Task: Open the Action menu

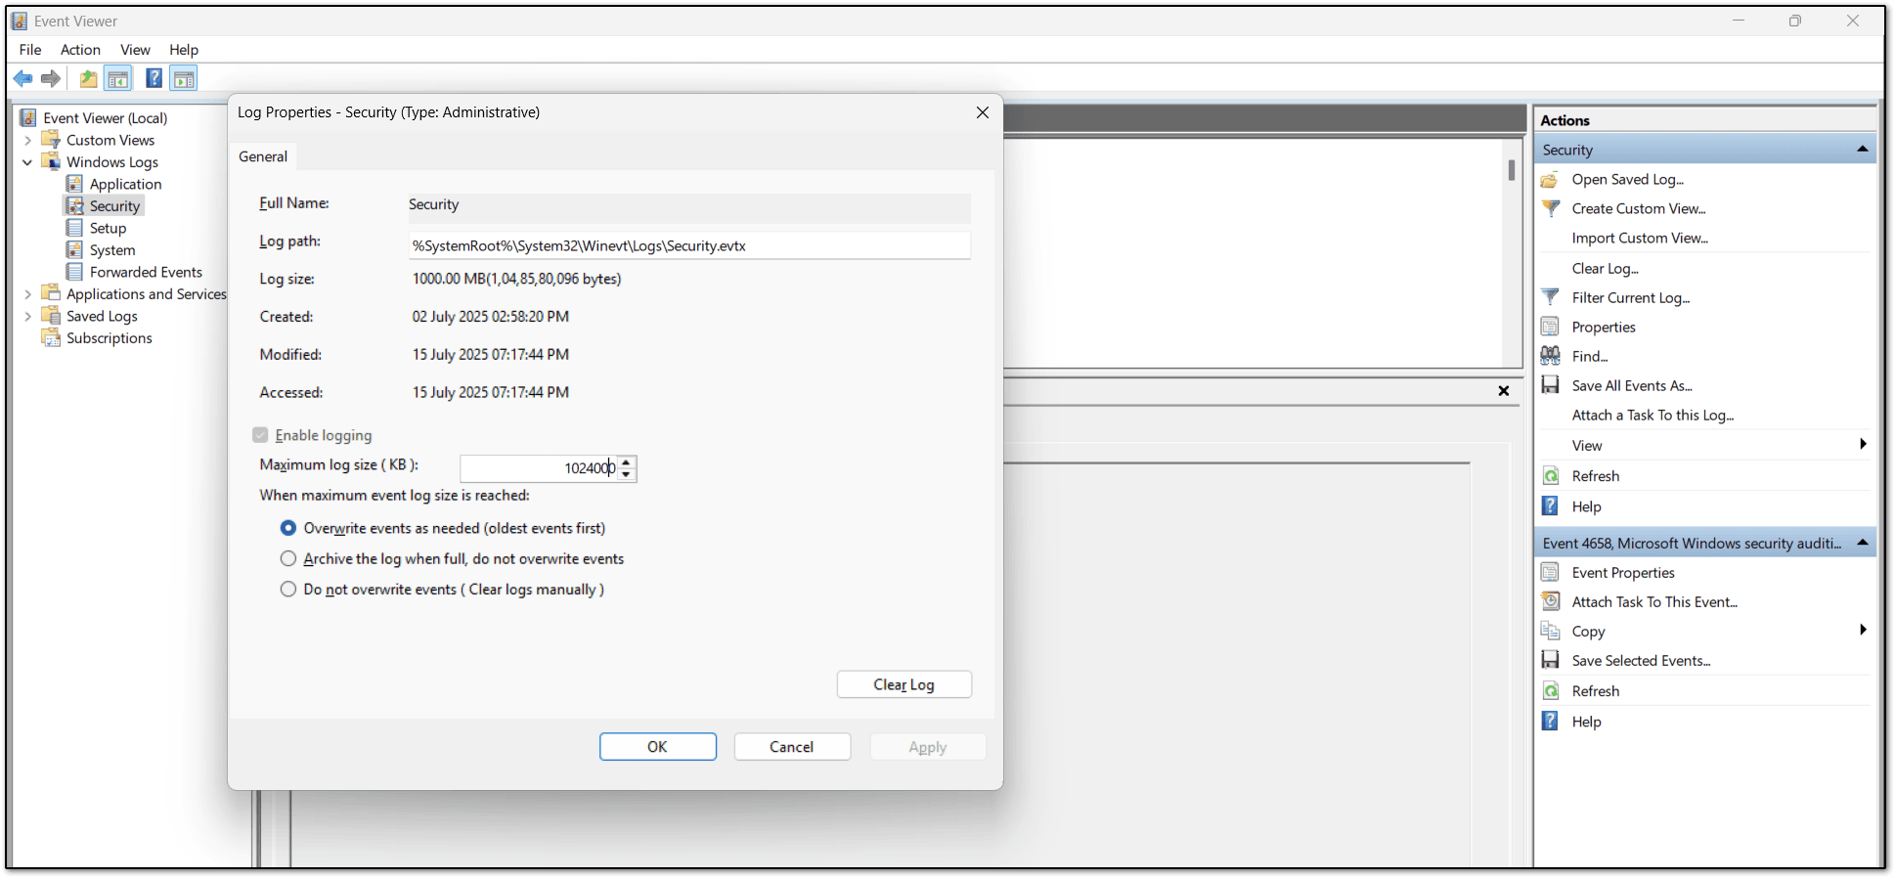Action: (80, 50)
